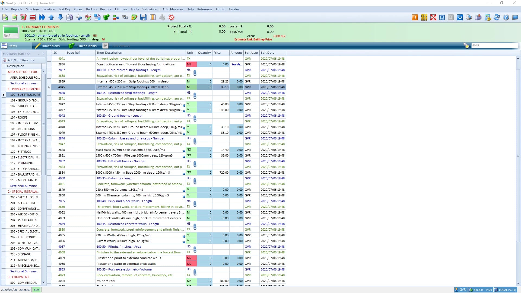
Task: Select 104 - ROOFS in the structure list
Action: [19, 117]
